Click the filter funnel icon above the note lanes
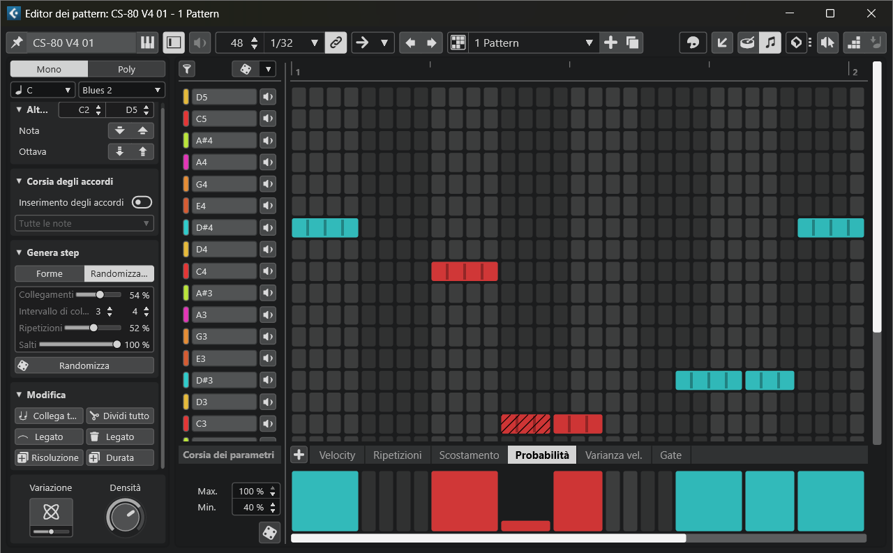Viewport: 893px width, 553px height. pyautogui.click(x=187, y=68)
